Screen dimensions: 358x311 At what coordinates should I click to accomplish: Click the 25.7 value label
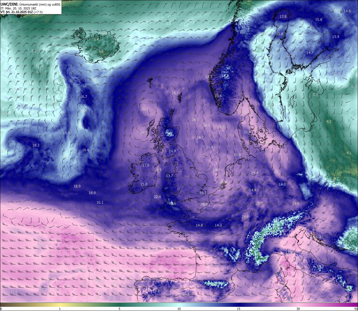pyautogui.click(x=259, y=204)
